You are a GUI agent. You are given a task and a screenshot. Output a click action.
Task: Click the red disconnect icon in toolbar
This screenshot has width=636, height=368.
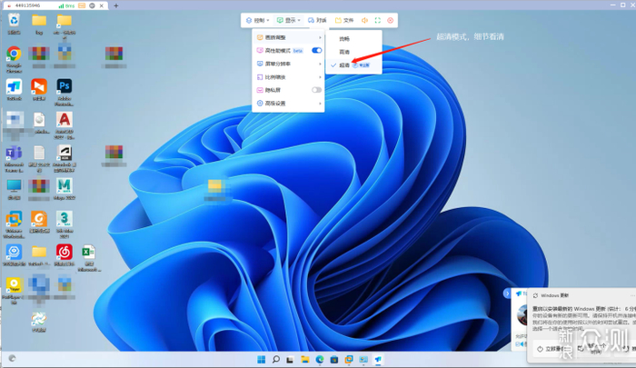pos(392,20)
